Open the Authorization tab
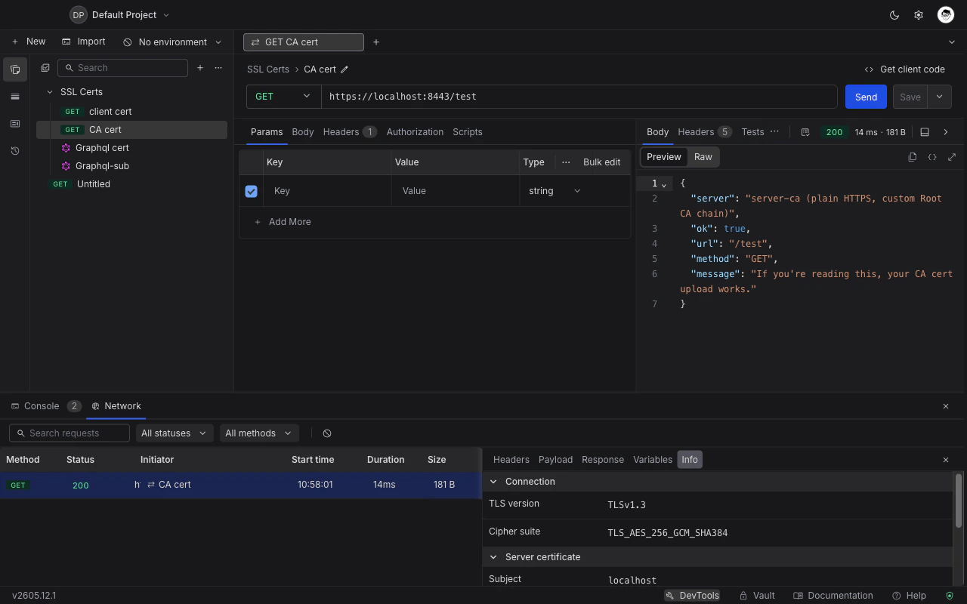Screen dimensions: 967x604 [x=415, y=132]
